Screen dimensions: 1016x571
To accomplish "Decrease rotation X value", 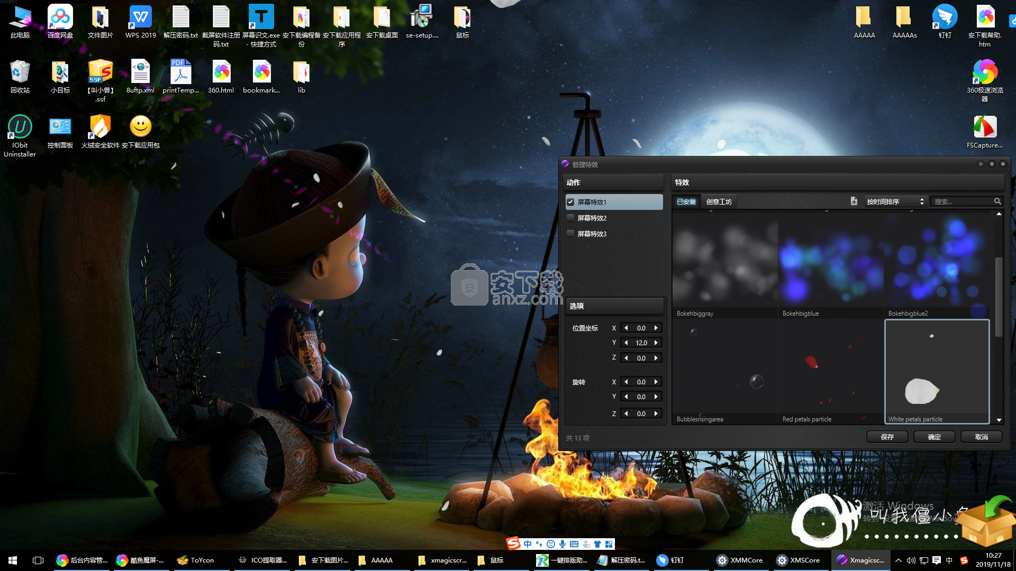I will [x=627, y=382].
